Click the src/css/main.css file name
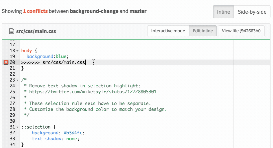273x148 pixels. (x=36, y=31)
